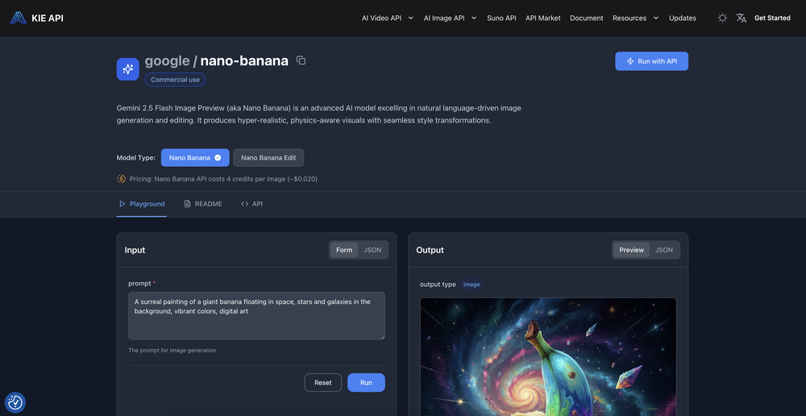Select the Nano Banana model type

point(195,158)
